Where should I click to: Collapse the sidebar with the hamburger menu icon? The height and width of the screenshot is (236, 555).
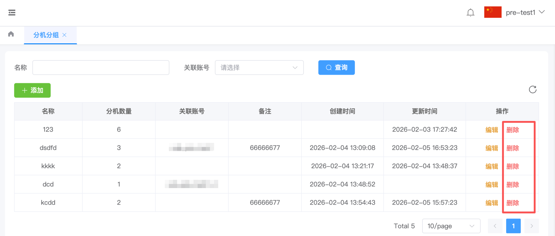pyautogui.click(x=12, y=13)
